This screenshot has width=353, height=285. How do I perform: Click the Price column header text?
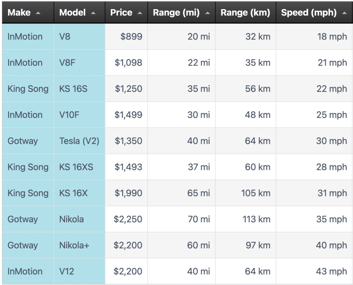[121, 13]
